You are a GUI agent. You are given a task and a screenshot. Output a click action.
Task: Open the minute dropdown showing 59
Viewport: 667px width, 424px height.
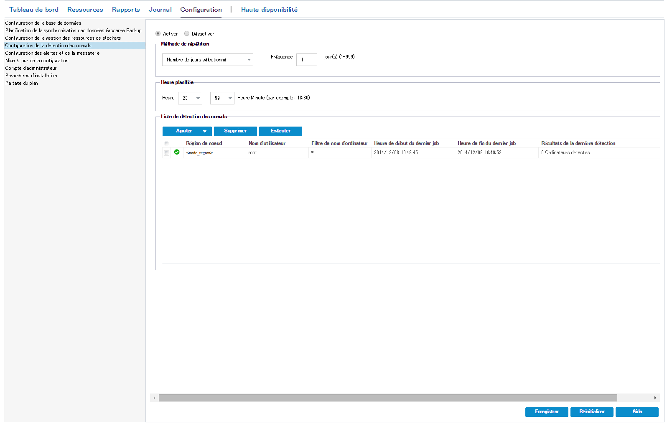(x=222, y=98)
